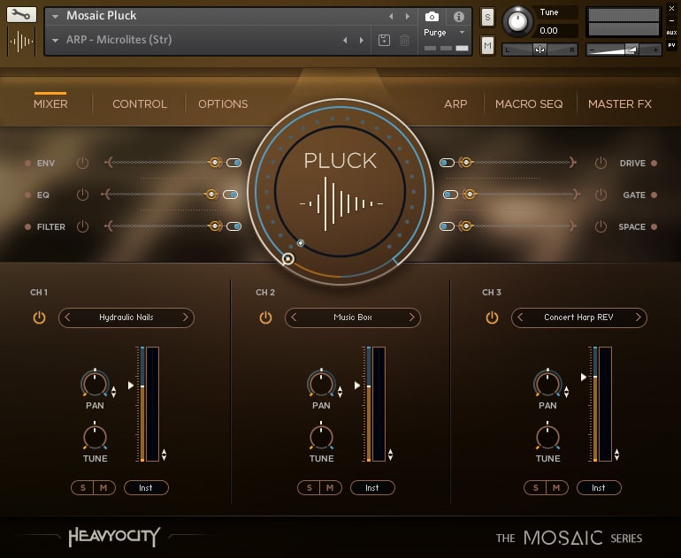This screenshot has width=681, height=558.
Task: Open the wrench instrument edit icon
Action: click(x=21, y=14)
